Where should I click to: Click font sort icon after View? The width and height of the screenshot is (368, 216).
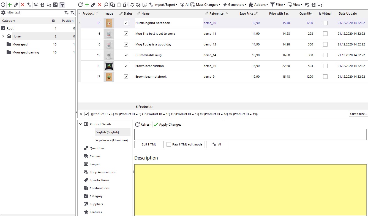[x=307, y=5]
